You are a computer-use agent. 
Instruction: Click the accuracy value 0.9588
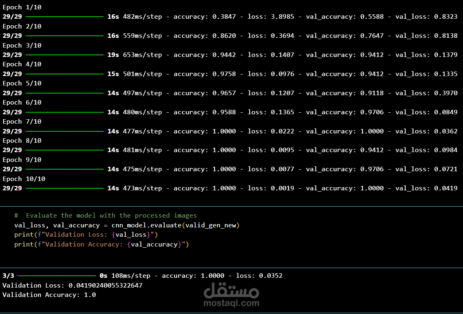pos(224,112)
